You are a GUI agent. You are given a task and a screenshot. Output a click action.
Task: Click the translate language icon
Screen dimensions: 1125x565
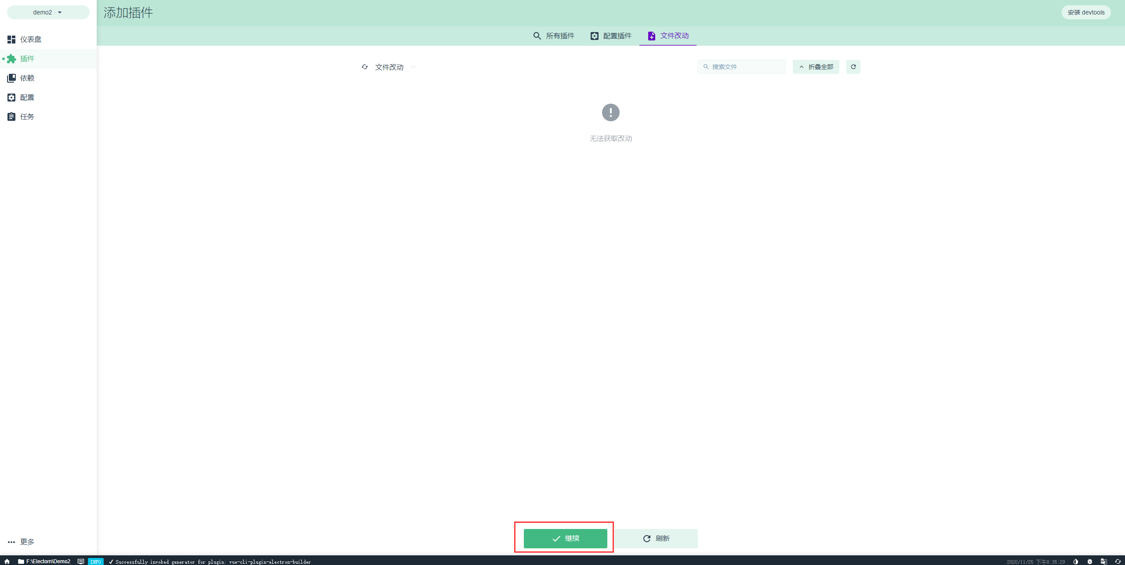tap(1103, 561)
